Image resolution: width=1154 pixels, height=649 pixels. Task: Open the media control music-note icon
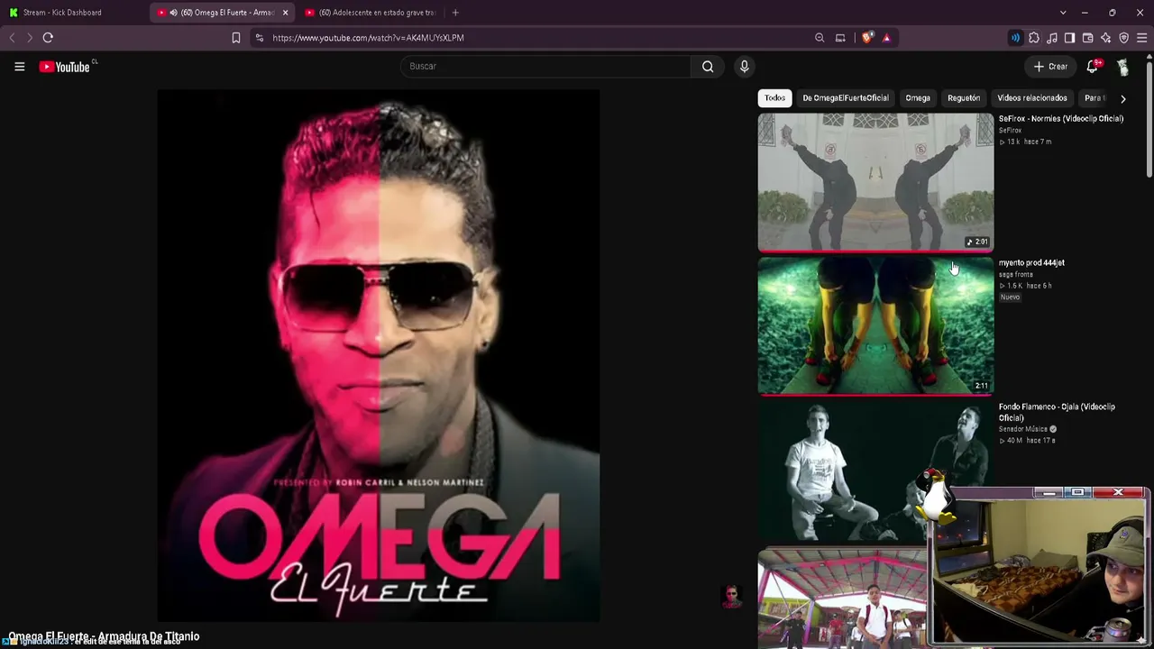(1052, 38)
